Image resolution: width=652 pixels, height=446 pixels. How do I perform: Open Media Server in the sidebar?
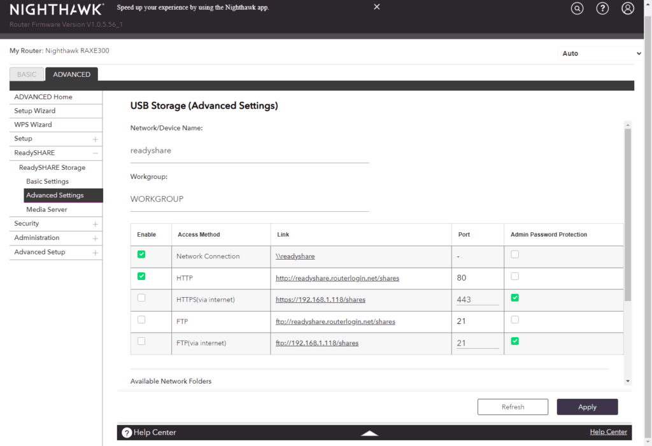point(46,209)
